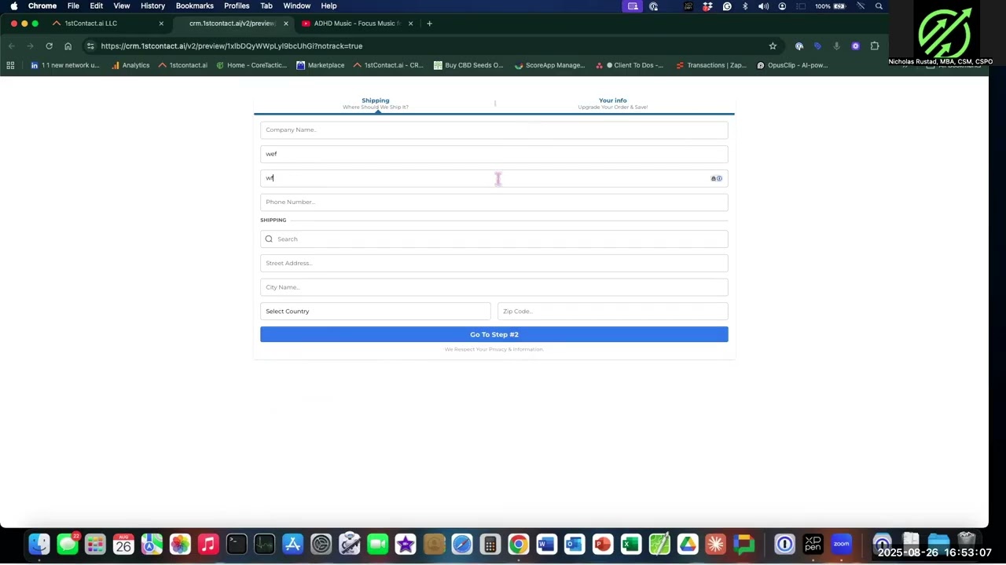Open the browser home page icon
The width and height of the screenshot is (1006, 565).
click(68, 46)
